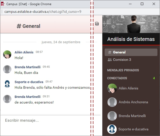This screenshot has height=136, width=160.
Task: Click the save chat disk icon
Action: click(97, 24)
